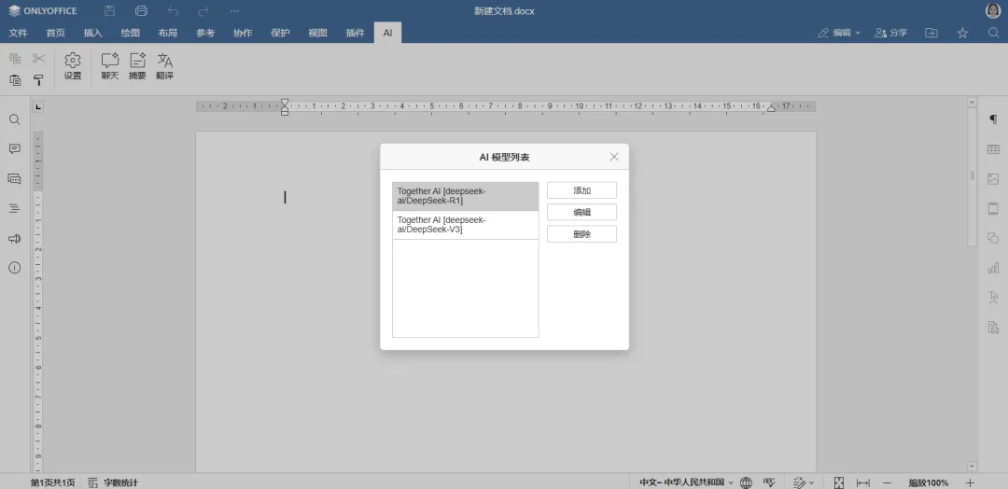Switch to the 协作 Collaboration tab
This screenshot has height=489, width=1008.
[243, 33]
